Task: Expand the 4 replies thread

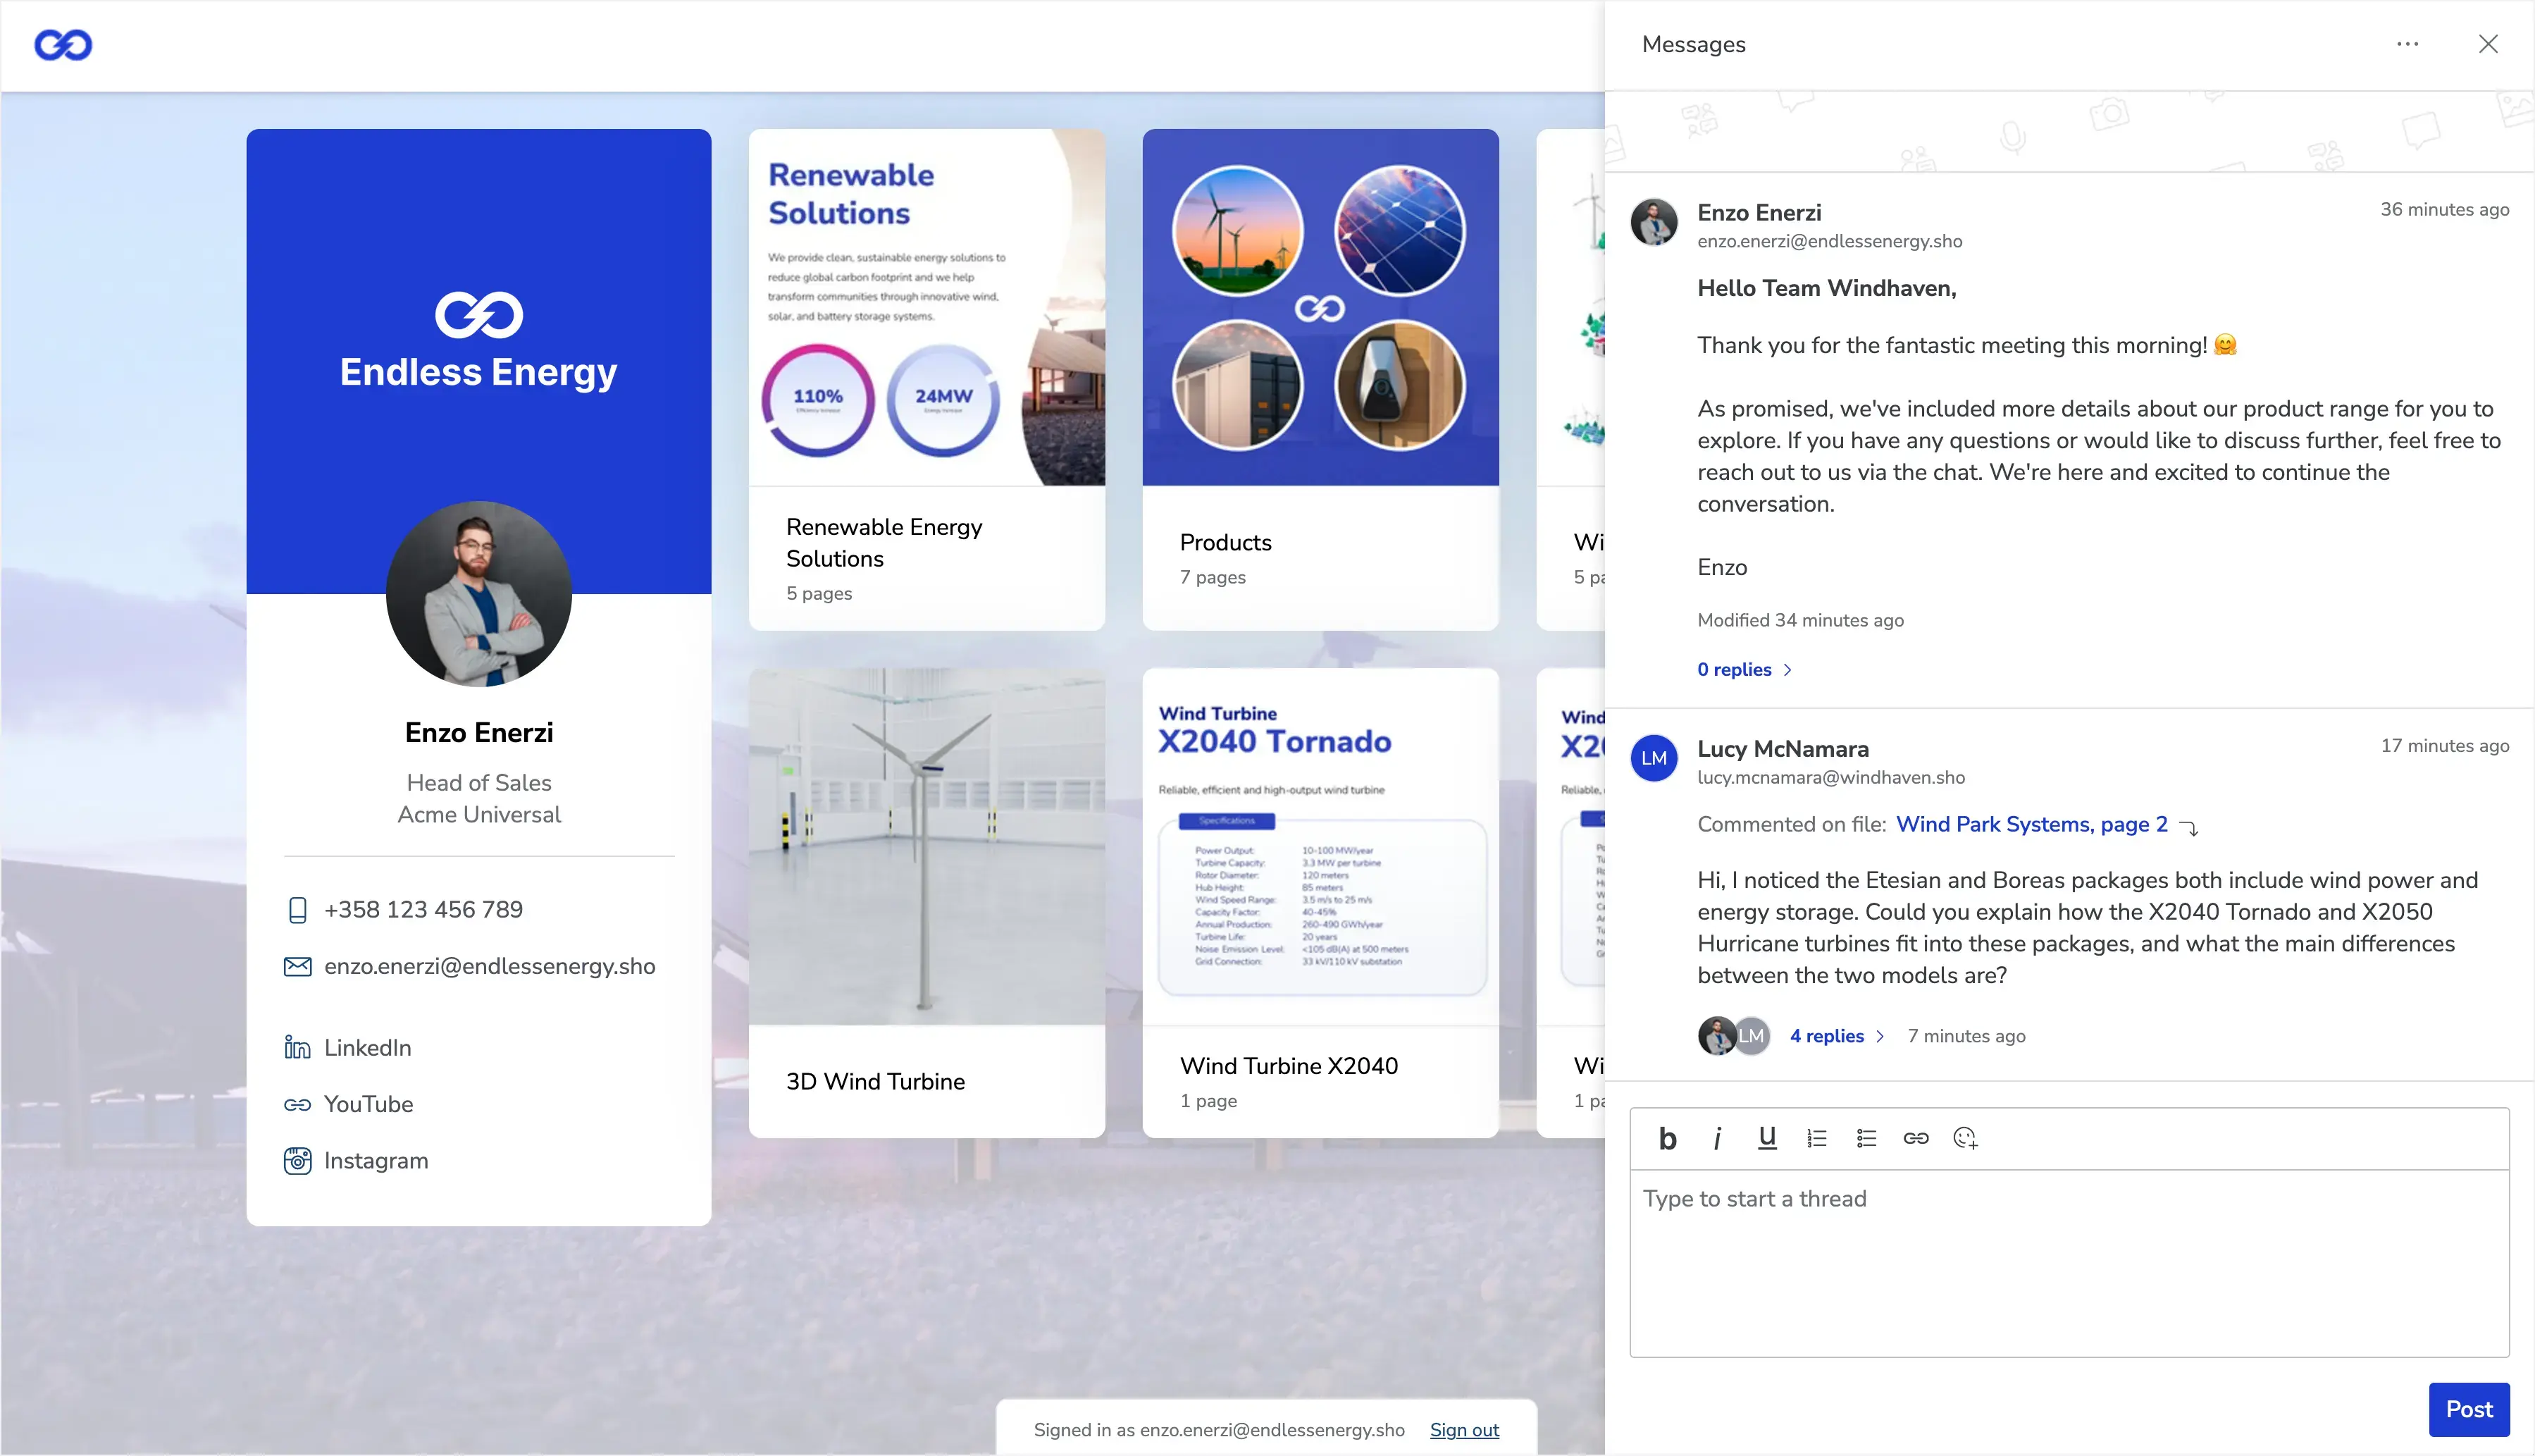Action: (1836, 1036)
